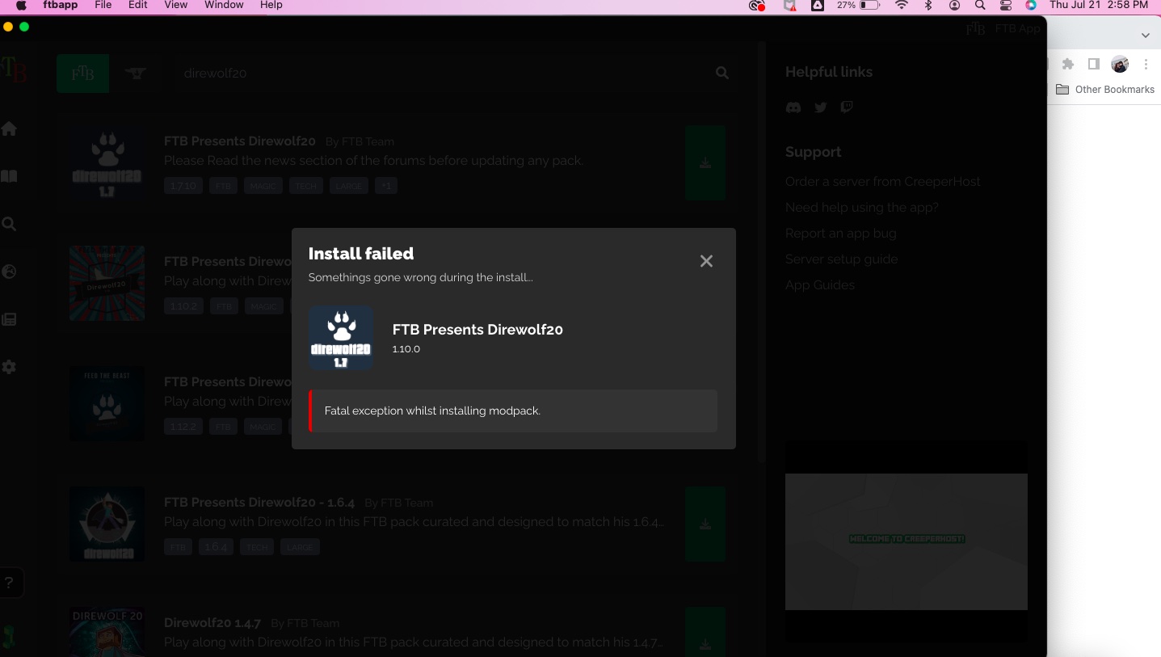Expand the chevron at the browser top right
The height and width of the screenshot is (657, 1161).
coord(1145,35)
